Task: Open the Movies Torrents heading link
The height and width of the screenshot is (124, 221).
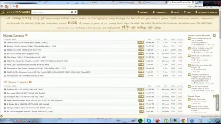Action: click(x=13, y=35)
